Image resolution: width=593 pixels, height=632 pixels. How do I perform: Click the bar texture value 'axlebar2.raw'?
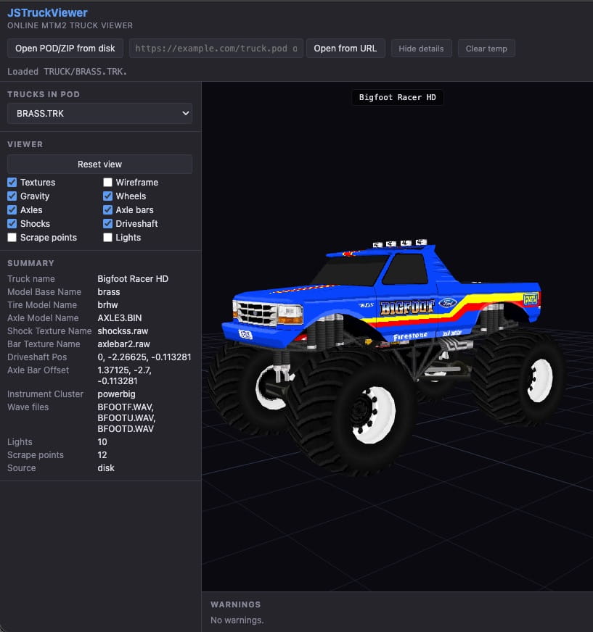123,344
